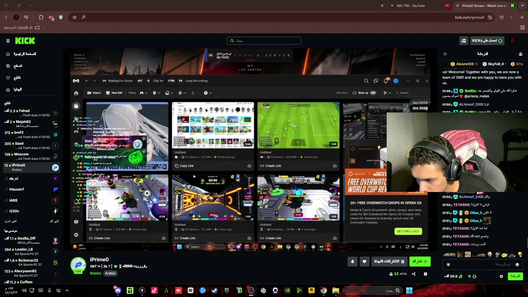
Task: Collapse the list with اظهر أقل
Action: click(x=54, y=222)
